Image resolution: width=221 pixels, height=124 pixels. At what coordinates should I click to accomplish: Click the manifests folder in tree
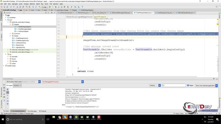[x=12, y=18]
